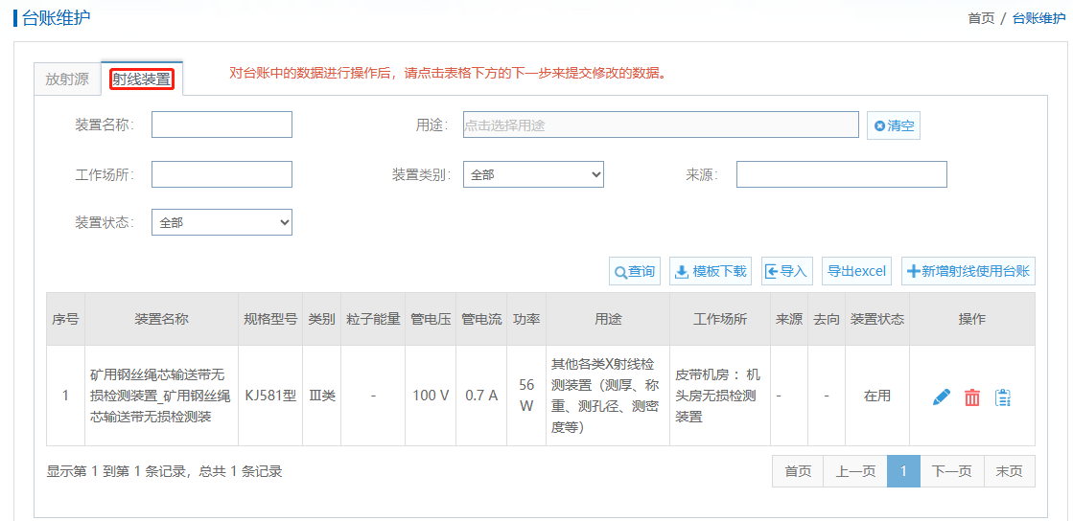
Task: Go to 首页 in pagination
Action: coord(798,471)
